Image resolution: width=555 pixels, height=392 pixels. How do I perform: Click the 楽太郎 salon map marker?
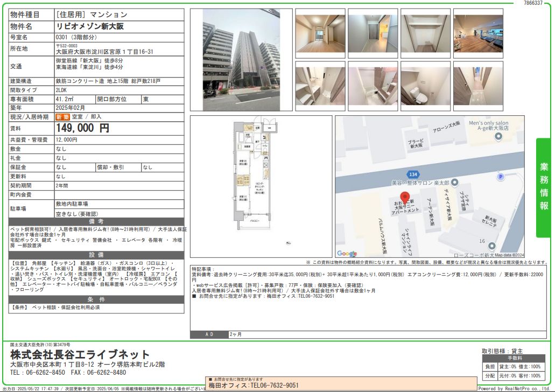[454, 183]
